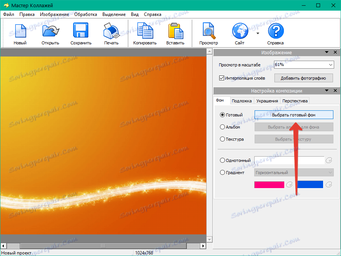Click the blue gradient color swatch
The width and height of the screenshot is (341, 256).
[310, 184]
